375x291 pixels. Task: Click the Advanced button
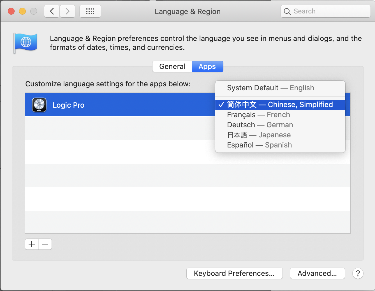[x=317, y=273]
